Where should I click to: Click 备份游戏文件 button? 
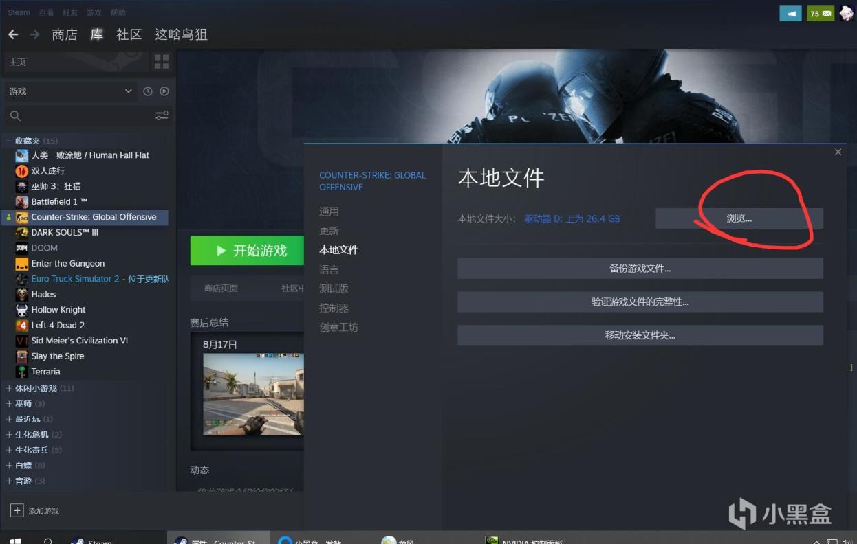[x=640, y=268]
